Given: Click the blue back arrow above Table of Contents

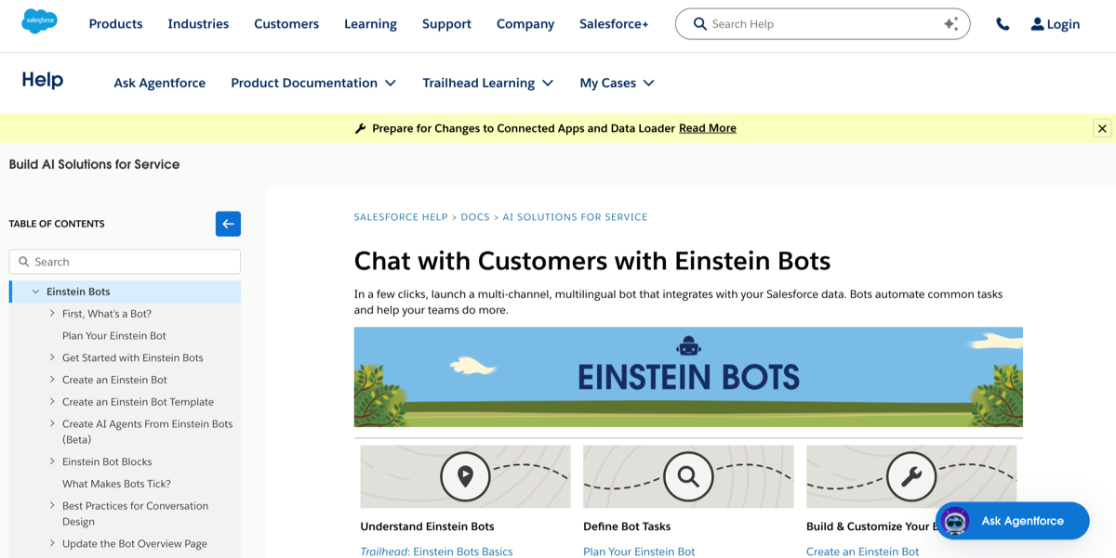Looking at the screenshot, I should (x=228, y=224).
